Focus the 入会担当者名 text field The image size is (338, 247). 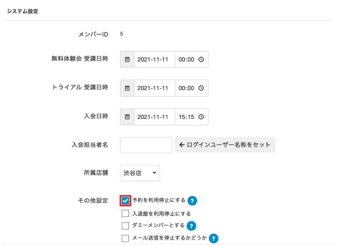pos(146,145)
